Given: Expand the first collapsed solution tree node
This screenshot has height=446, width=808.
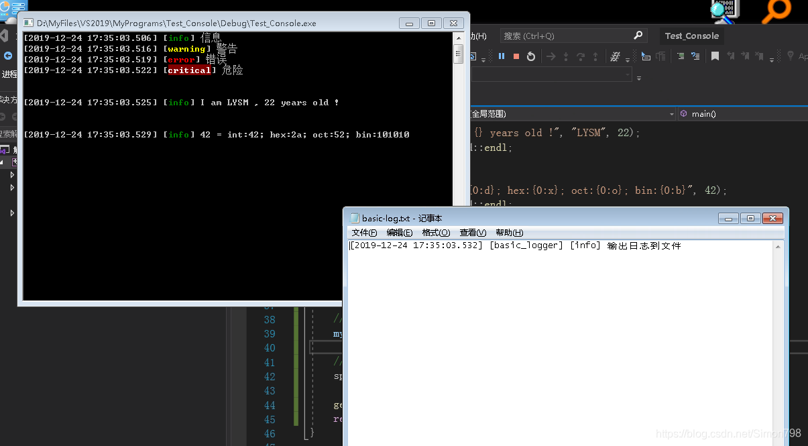Looking at the screenshot, I should (12, 174).
